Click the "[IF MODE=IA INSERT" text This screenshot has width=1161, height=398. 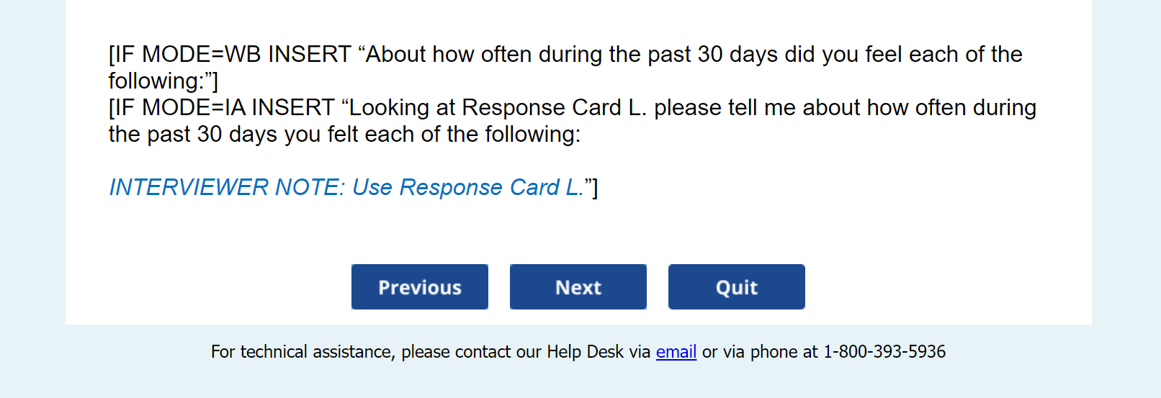(x=221, y=108)
